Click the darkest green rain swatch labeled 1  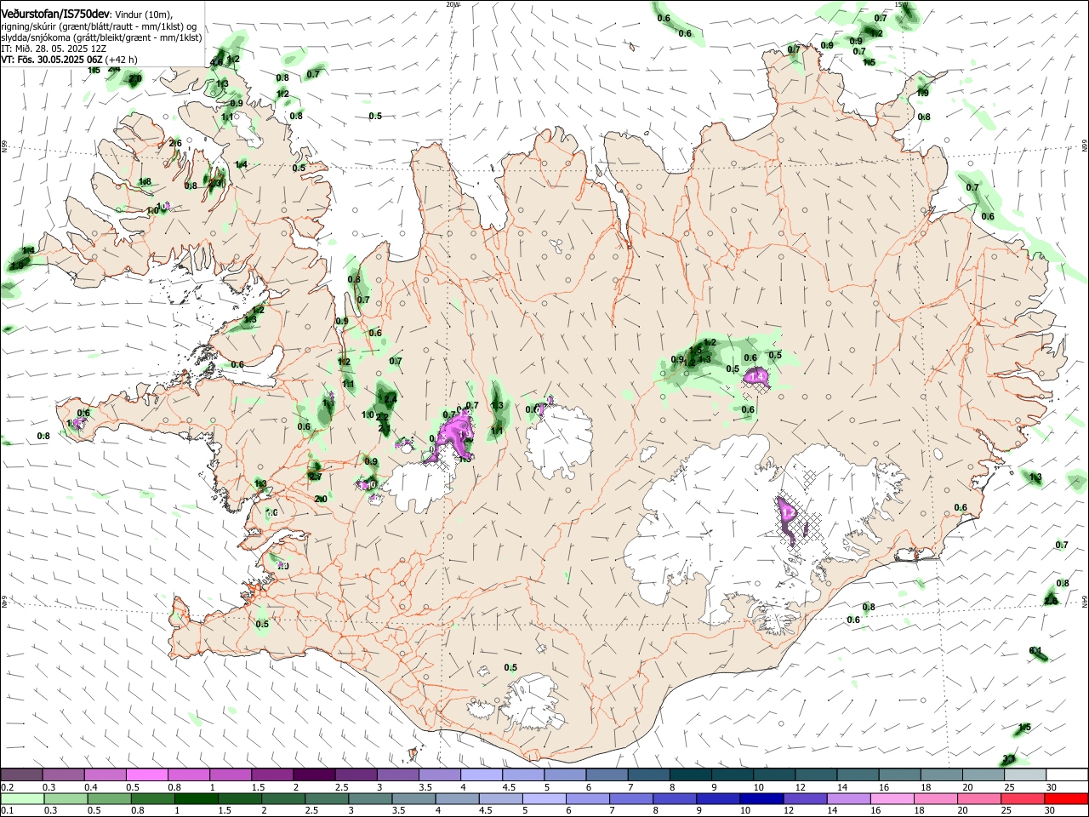[x=197, y=798]
